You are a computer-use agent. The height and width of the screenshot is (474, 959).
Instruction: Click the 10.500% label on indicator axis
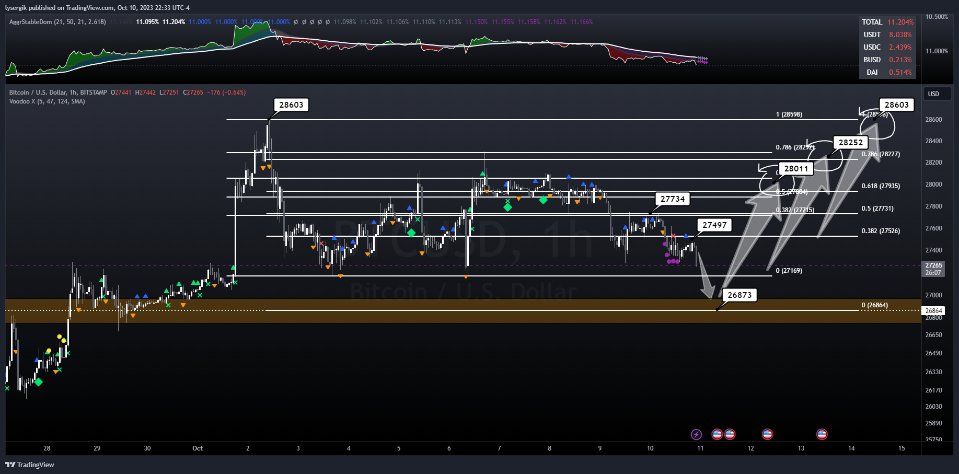pos(937,17)
